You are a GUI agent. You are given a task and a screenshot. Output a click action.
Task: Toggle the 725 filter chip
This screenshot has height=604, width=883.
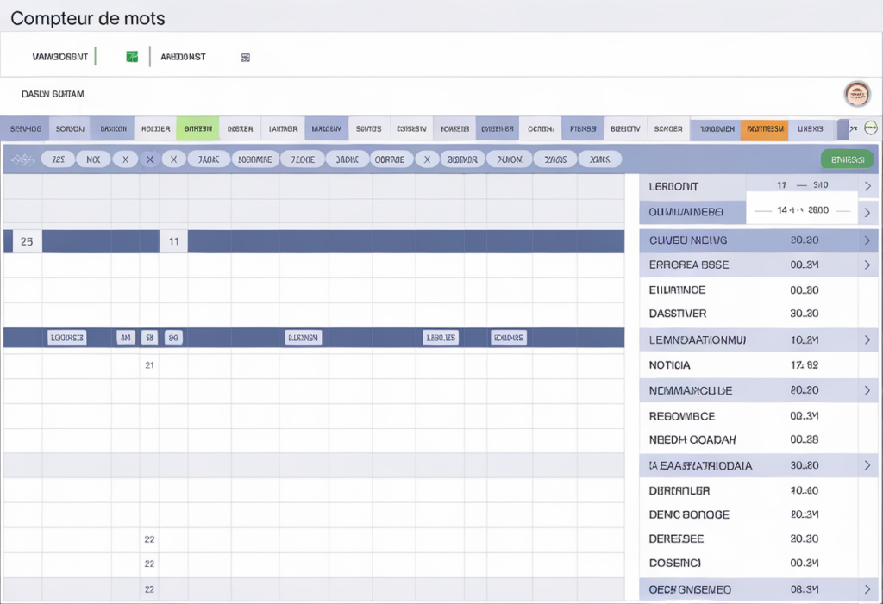[57, 159]
